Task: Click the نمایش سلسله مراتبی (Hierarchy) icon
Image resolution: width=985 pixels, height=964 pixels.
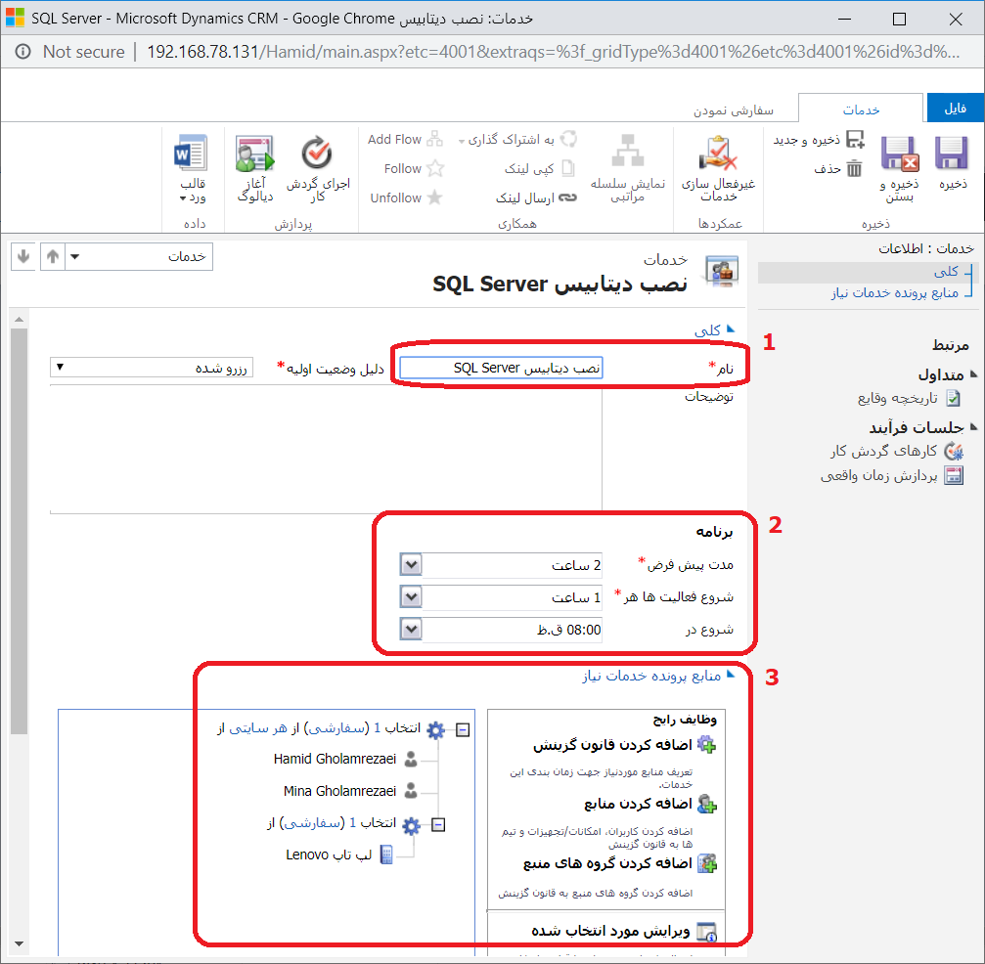Action: [x=628, y=152]
